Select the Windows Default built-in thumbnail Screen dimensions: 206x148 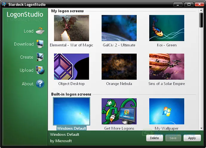pyautogui.click(x=71, y=111)
